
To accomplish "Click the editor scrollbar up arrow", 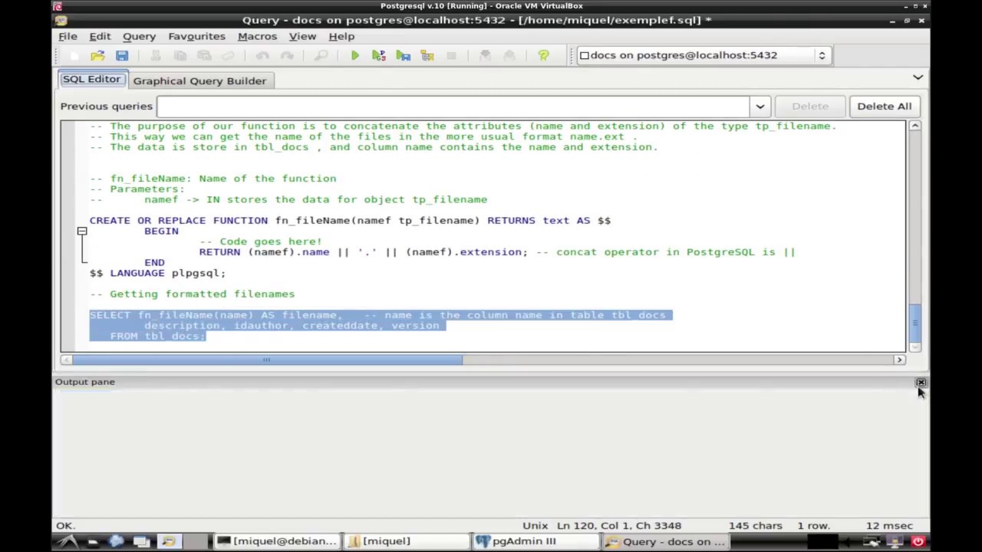I will click(914, 126).
